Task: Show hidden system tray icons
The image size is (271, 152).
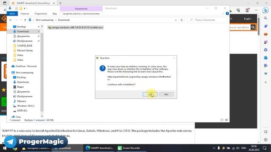Action: tap(214, 148)
